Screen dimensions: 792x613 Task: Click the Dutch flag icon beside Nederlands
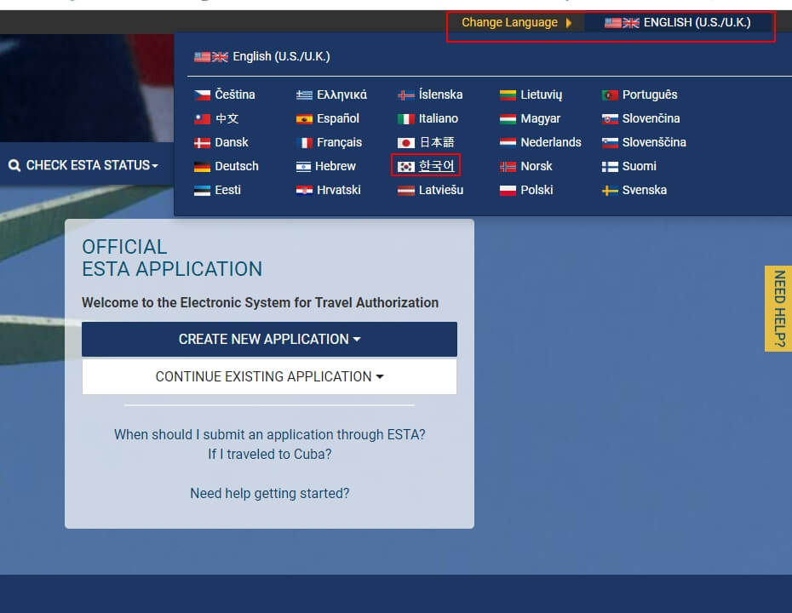pyautogui.click(x=508, y=143)
